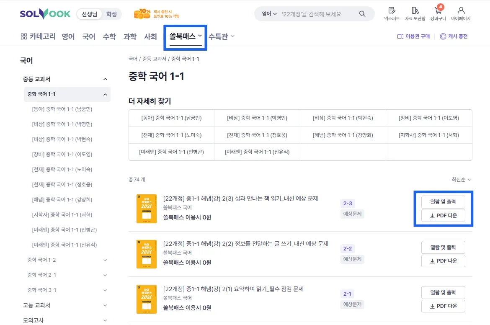This screenshot has height=325, width=490.
Task: Select sidebar item [창비] 중학 국어 1-1 (이도영)
Action: click(62, 155)
